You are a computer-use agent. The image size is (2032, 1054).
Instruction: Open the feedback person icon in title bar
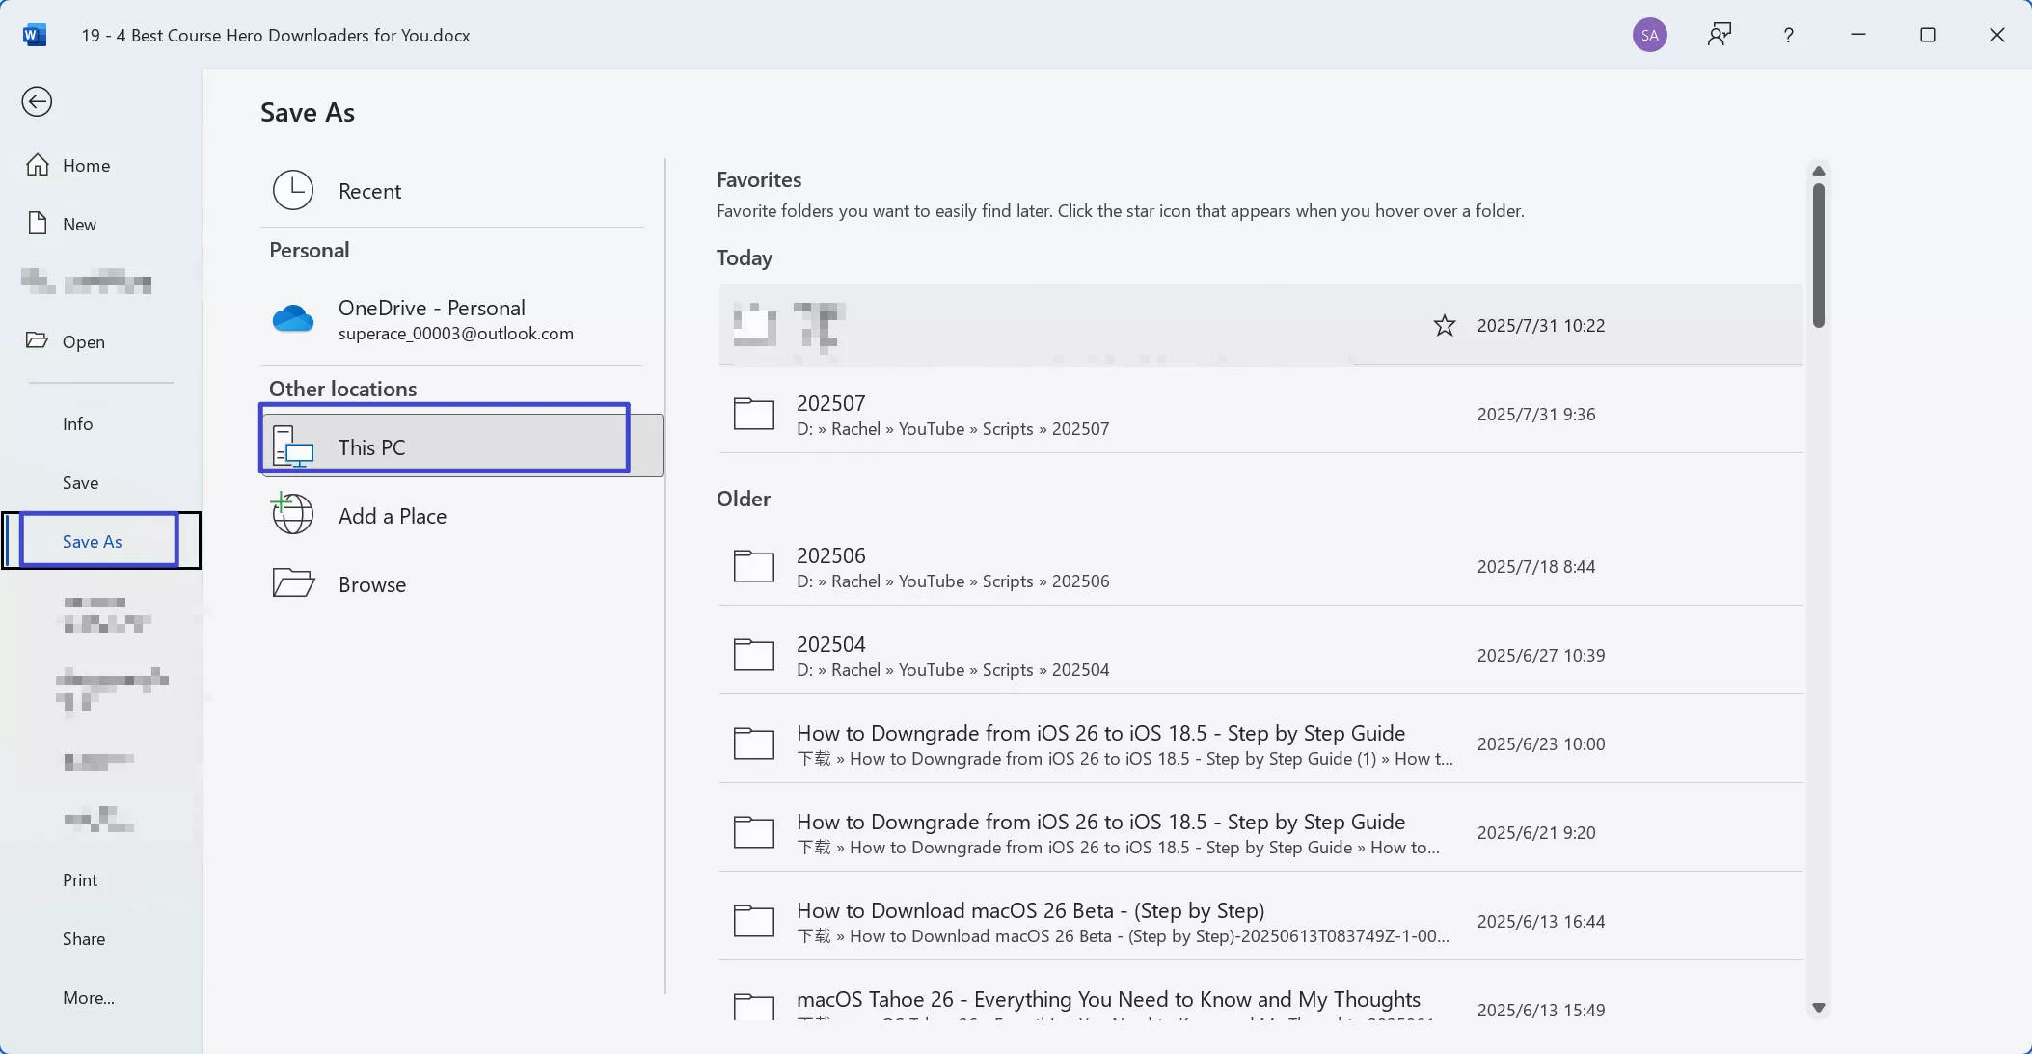(1719, 35)
